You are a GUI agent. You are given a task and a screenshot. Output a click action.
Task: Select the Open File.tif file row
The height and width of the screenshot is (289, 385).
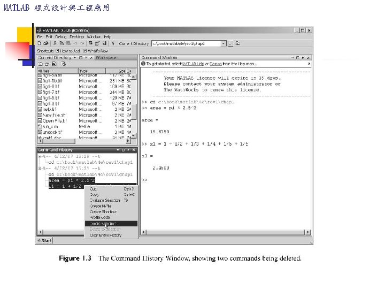click(84, 120)
